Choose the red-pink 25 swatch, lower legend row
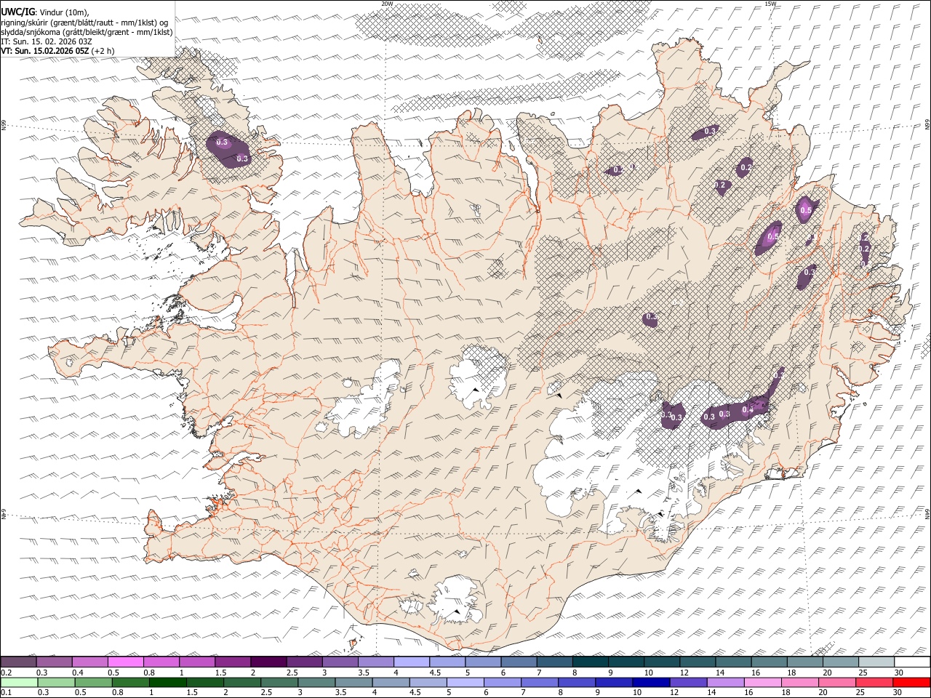The image size is (931, 698). point(874,682)
